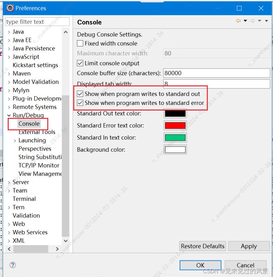
Task: Toggle Limit console output checkbox
Action: (80, 63)
